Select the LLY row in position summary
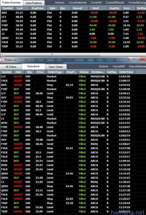146x215 pixels. tap(73, 17)
